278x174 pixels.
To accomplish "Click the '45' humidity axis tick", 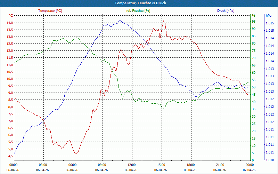I will (x=254, y=94).
